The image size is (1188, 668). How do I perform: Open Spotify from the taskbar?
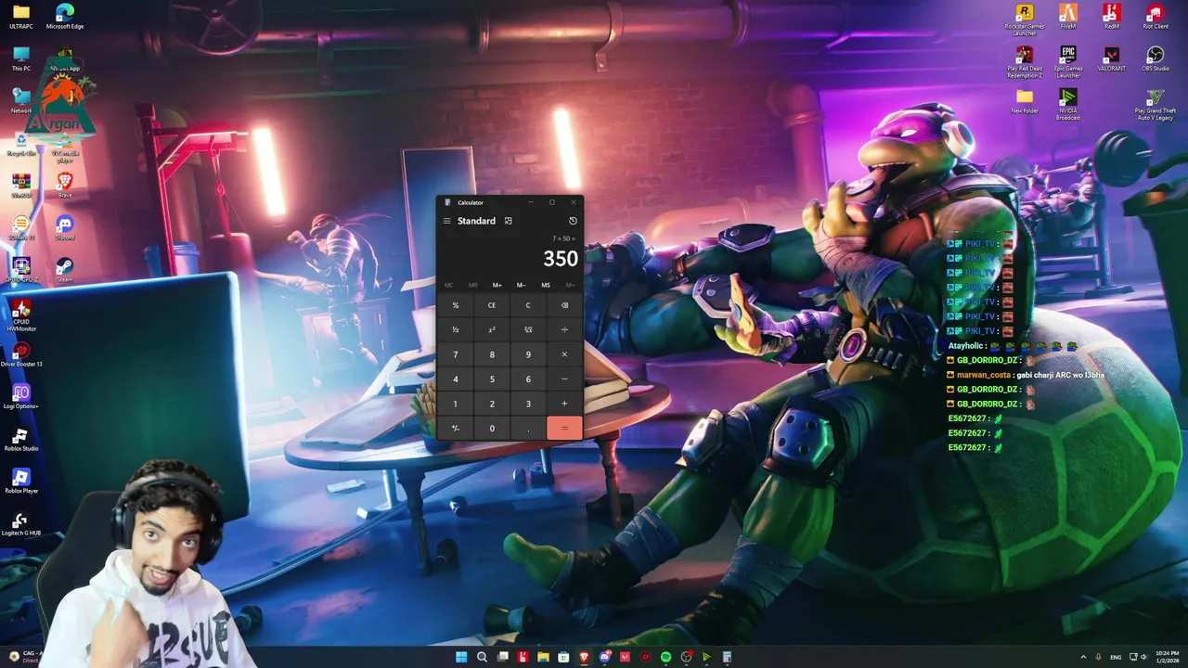(665, 657)
